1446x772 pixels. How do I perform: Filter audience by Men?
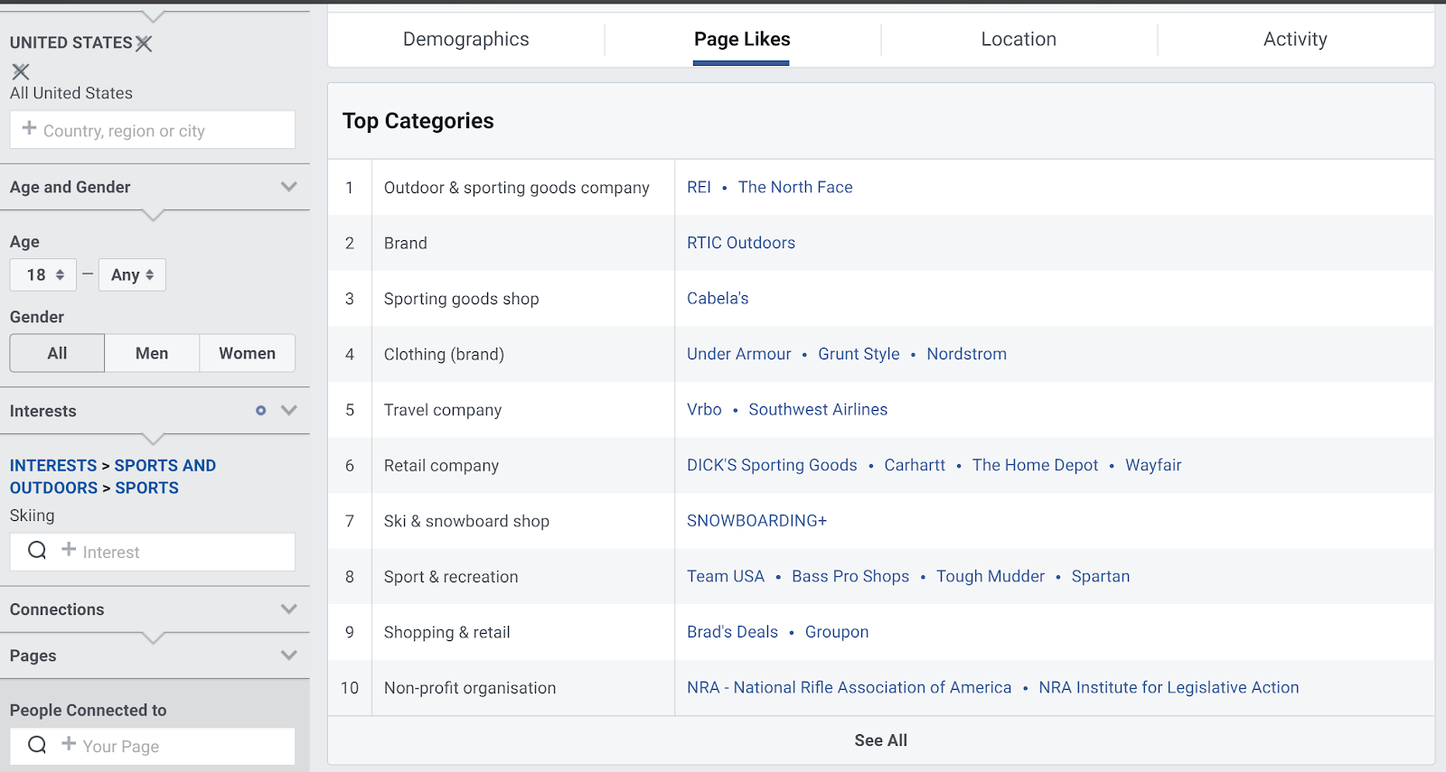(x=152, y=353)
